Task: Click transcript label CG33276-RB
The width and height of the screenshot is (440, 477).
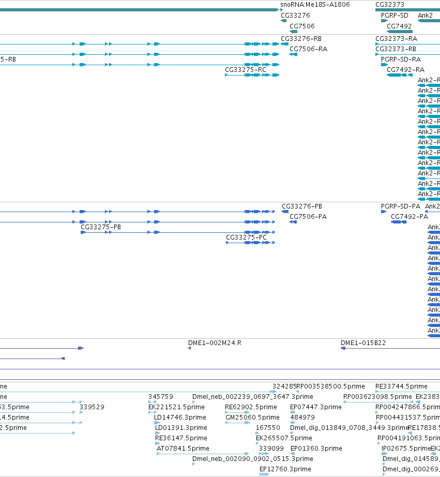Action: [x=301, y=39]
